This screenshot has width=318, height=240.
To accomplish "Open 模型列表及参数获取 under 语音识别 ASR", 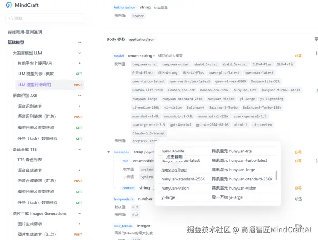I will tap(49, 128).
